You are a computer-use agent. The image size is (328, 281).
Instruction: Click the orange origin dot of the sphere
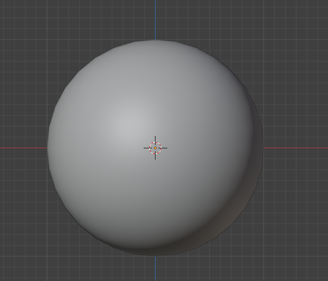click(x=155, y=148)
